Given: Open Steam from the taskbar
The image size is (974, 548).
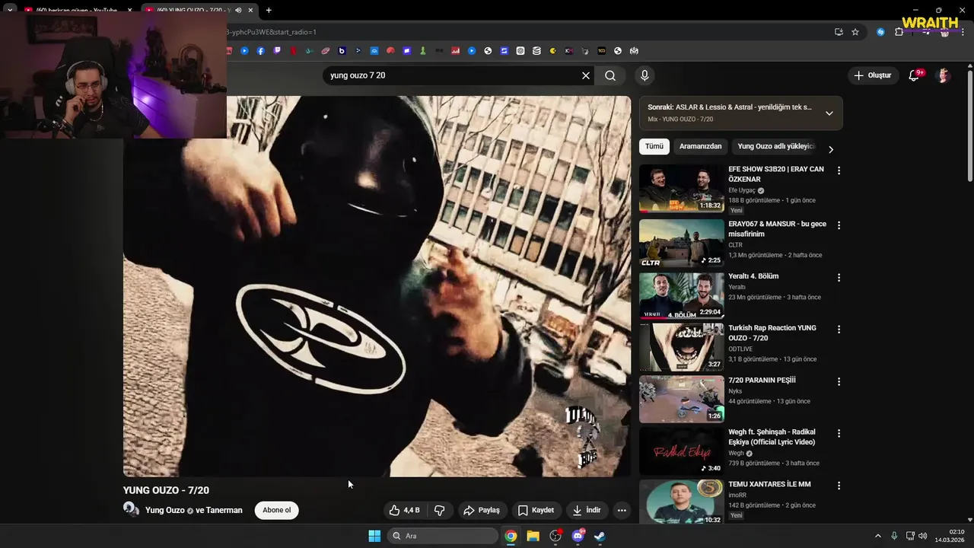Looking at the screenshot, I should tap(600, 536).
